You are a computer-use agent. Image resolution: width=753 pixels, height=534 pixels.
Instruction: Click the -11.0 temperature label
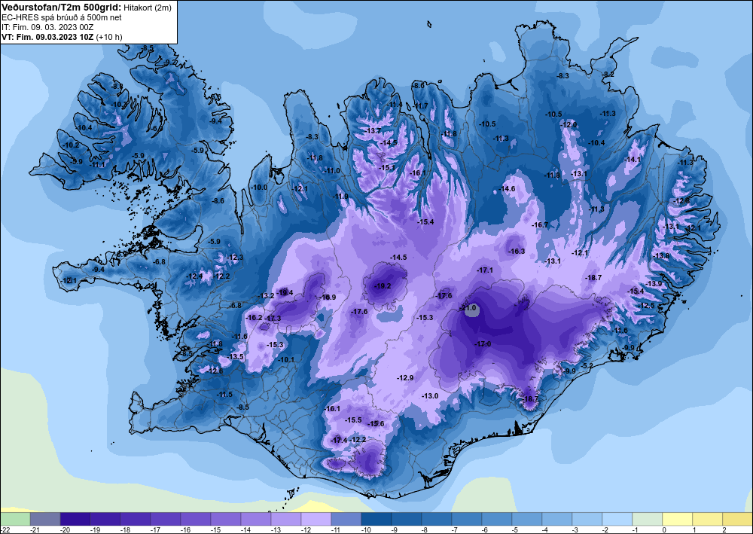click(332, 170)
